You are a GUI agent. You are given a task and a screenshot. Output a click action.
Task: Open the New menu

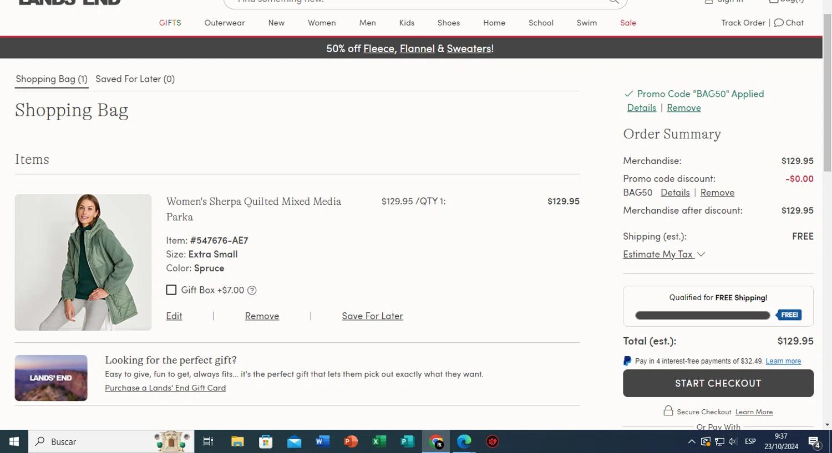point(276,23)
